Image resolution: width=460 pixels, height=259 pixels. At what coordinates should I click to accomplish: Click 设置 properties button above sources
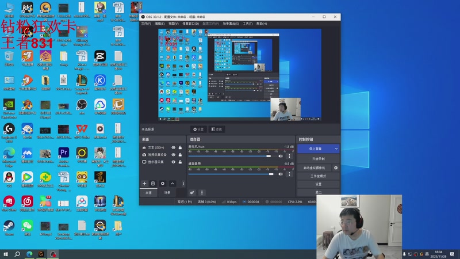tap(198, 129)
